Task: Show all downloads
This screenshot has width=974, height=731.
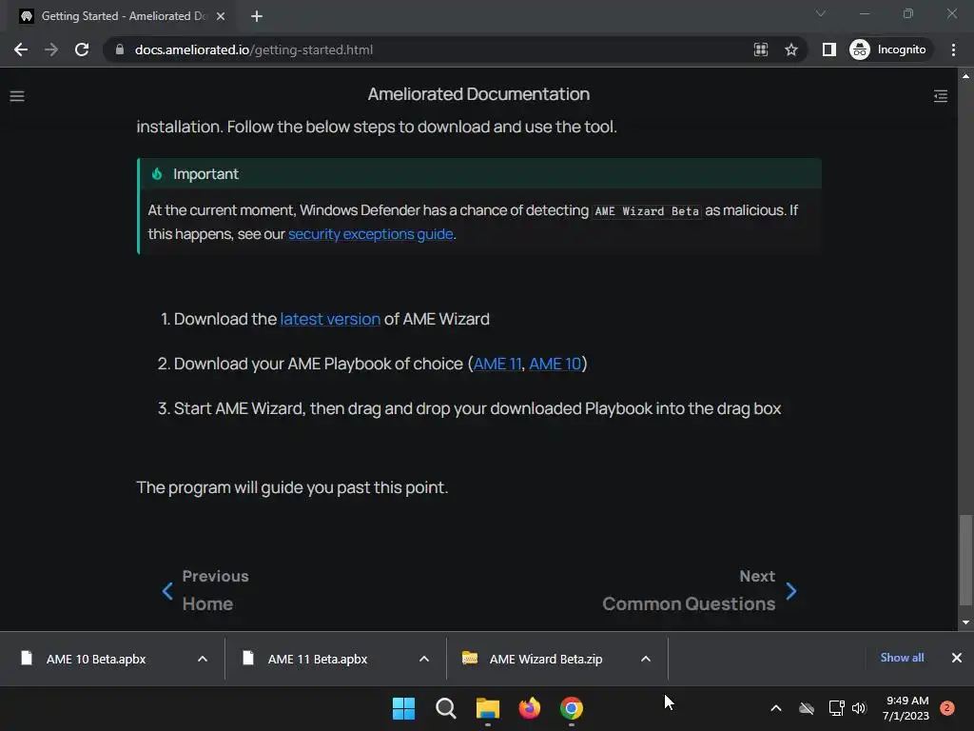Action: click(x=902, y=658)
